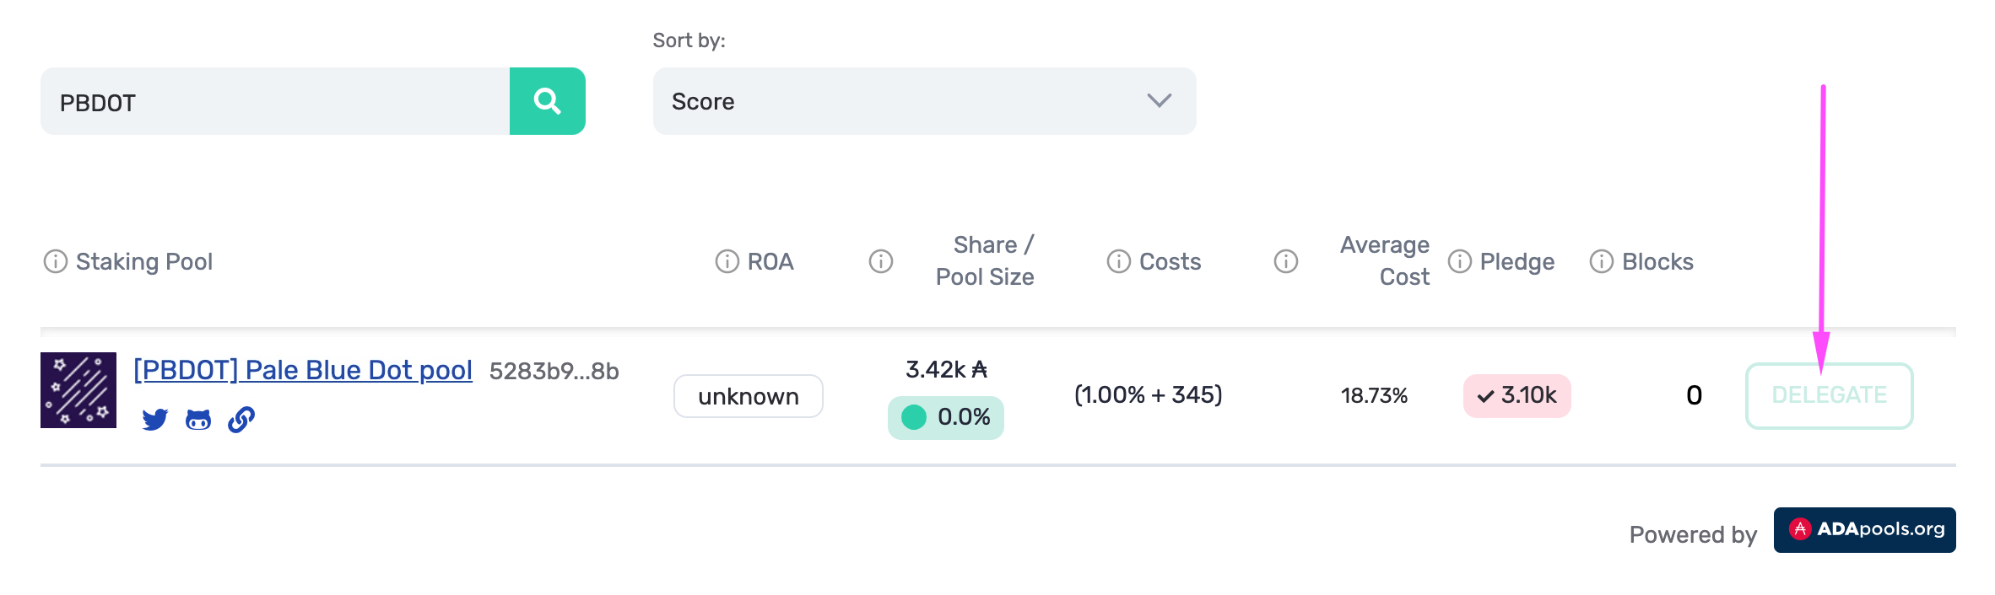Click the info icon beside Blocks
Viewport: 1995px width, 595px height.
(1602, 261)
